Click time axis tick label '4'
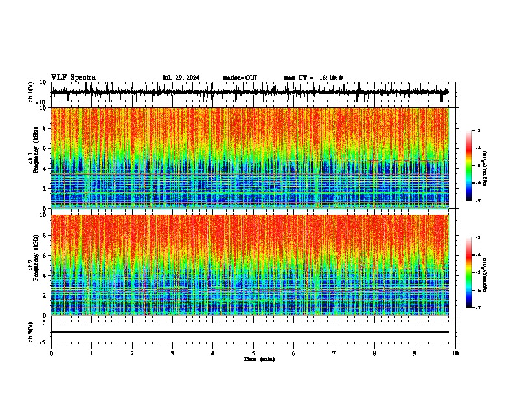The width and height of the screenshot is (513, 396). (x=212, y=353)
